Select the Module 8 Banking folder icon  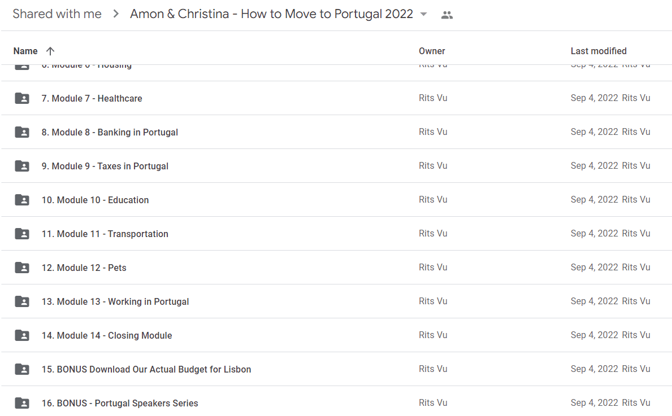(x=22, y=132)
